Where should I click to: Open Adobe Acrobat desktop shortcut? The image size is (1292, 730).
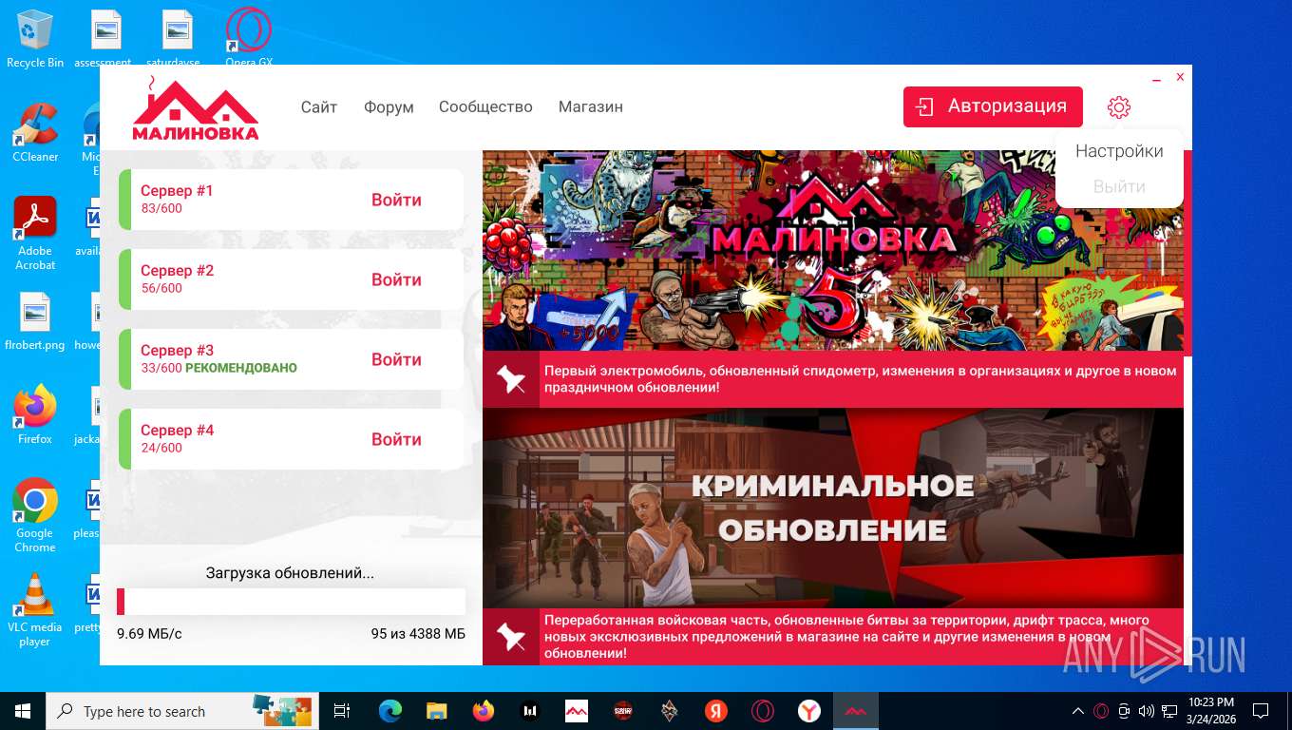click(35, 233)
